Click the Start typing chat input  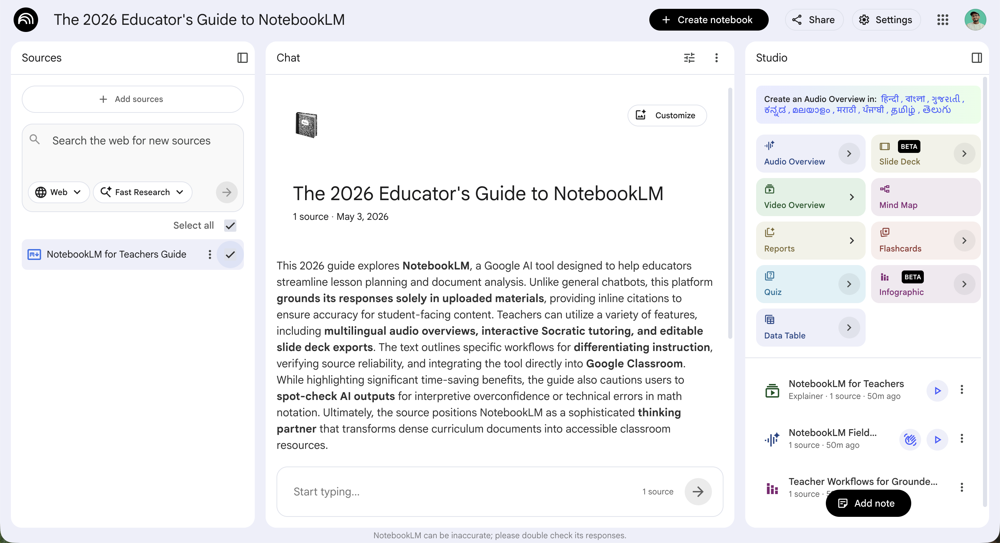tap(462, 491)
